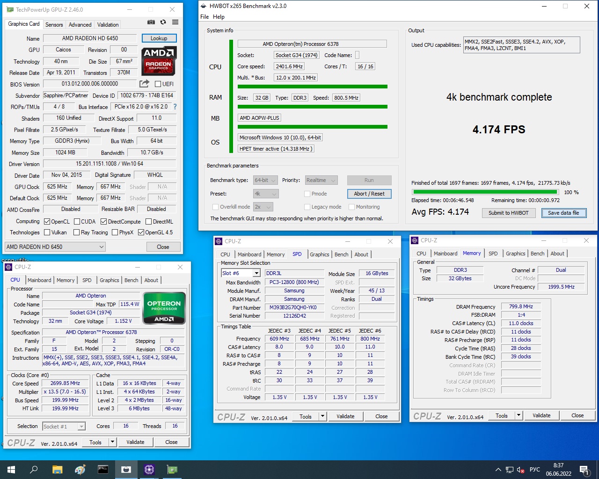The height and width of the screenshot is (479, 599).
Task: Click the РУС language indicator
Action: click(535, 470)
